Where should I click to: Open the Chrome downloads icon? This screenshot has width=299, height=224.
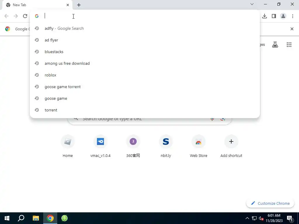[265, 16]
